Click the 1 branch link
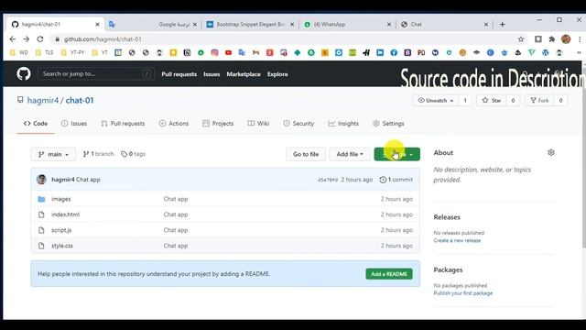586x330 pixels. point(98,154)
